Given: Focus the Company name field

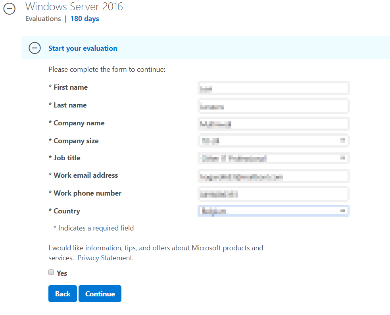Looking at the screenshot, I should click(x=274, y=124).
